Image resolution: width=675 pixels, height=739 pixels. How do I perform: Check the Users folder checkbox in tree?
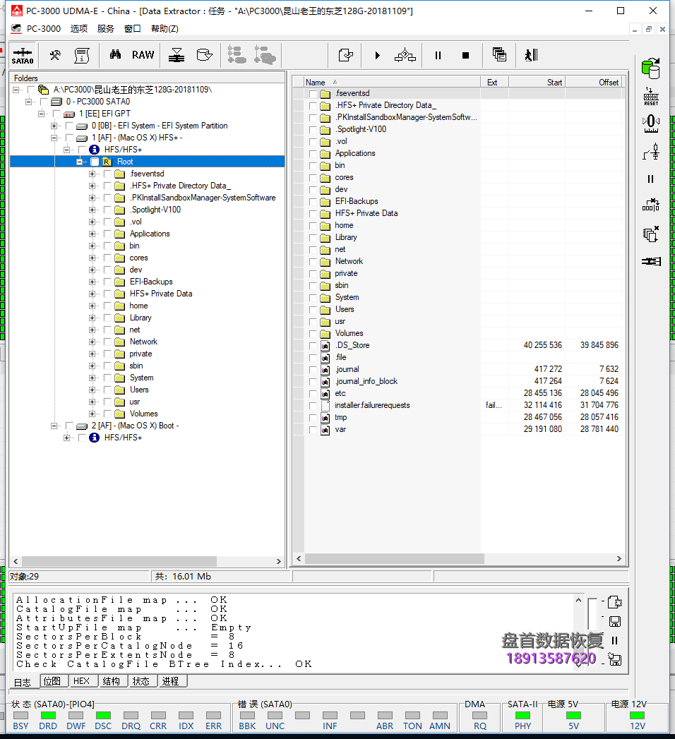(107, 390)
